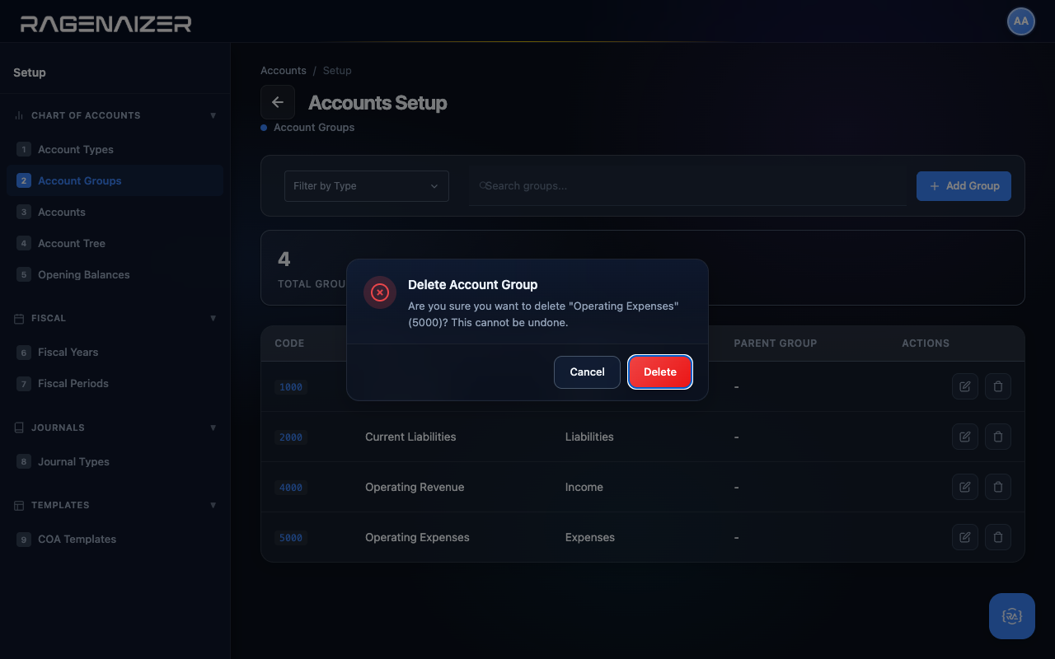Click the Delete Account Group dialog title
Screen dimensions: 1055x659
tap(473, 285)
